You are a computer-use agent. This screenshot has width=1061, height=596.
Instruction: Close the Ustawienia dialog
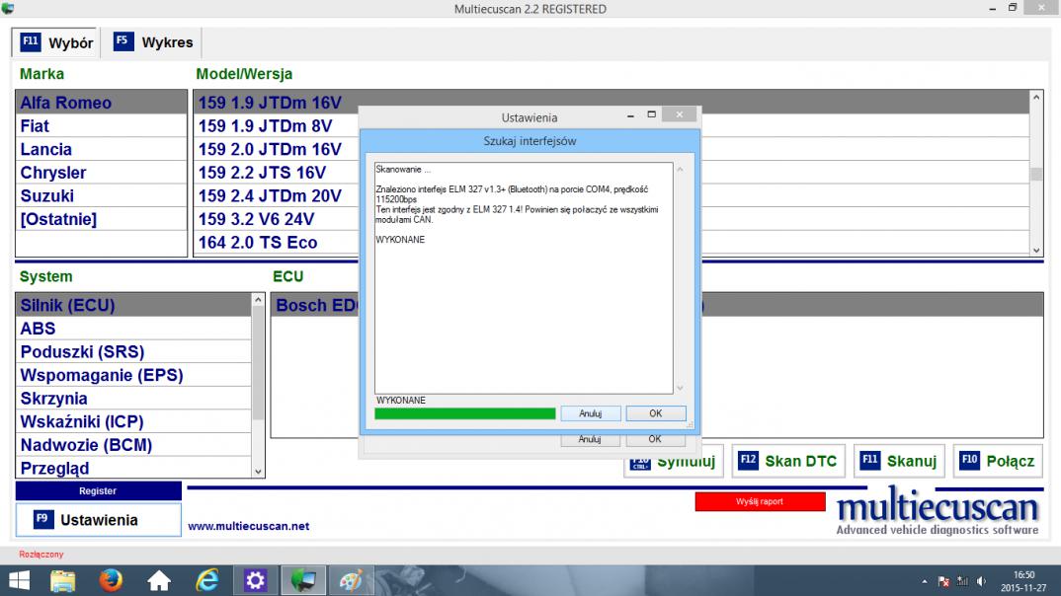680,114
